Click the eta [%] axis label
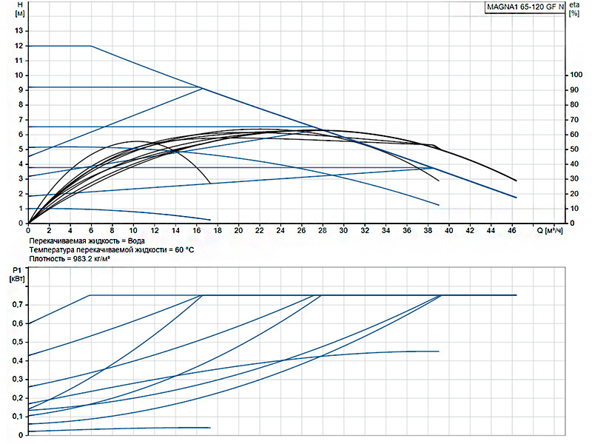 pyautogui.click(x=574, y=10)
